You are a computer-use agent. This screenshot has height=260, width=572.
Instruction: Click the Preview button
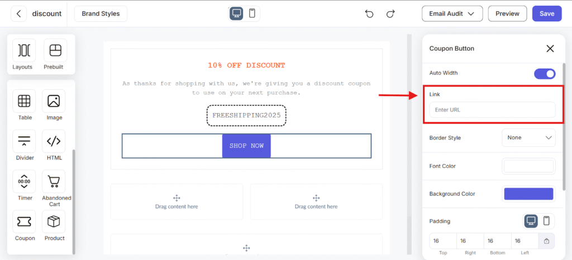click(507, 14)
